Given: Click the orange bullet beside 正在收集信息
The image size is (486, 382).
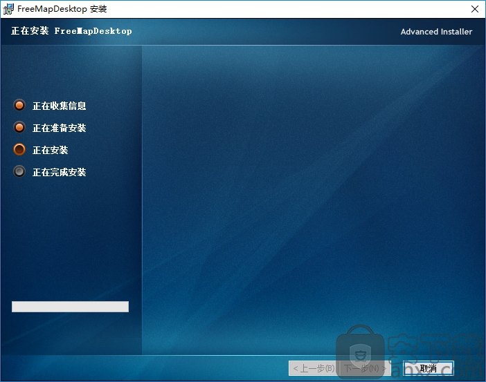Looking at the screenshot, I should (19, 106).
